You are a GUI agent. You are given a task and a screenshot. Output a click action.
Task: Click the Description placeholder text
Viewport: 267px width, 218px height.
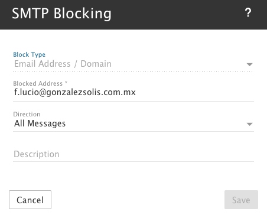point(37,154)
